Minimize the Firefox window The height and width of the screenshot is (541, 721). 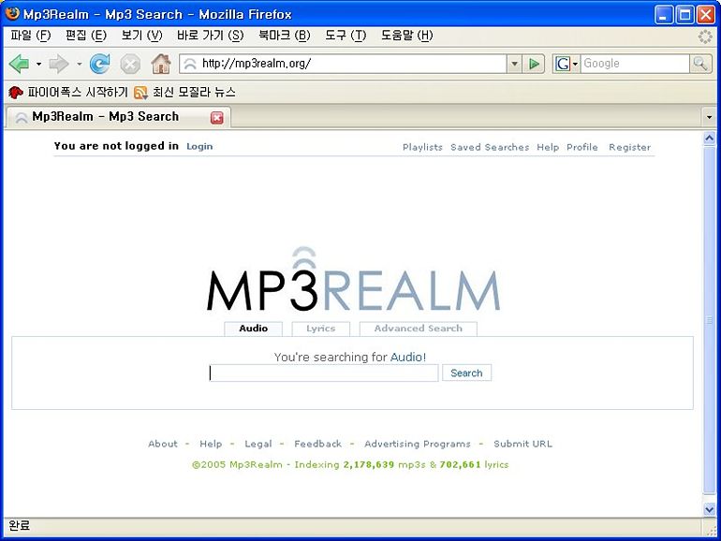tap(663, 15)
